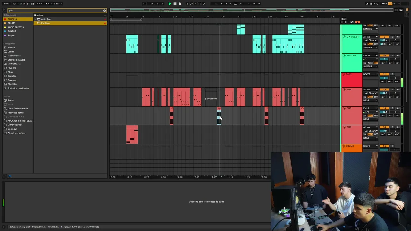Toggle browser preview headphone icon
Image resolution: width=411 pixels, height=231 pixels.
[x=9, y=176]
